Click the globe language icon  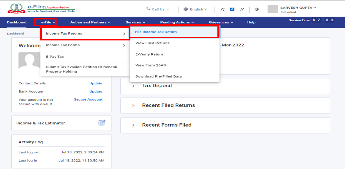coord(186,9)
